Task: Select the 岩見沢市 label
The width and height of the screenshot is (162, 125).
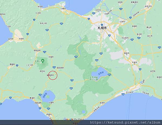Action: (x=148, y=6)
